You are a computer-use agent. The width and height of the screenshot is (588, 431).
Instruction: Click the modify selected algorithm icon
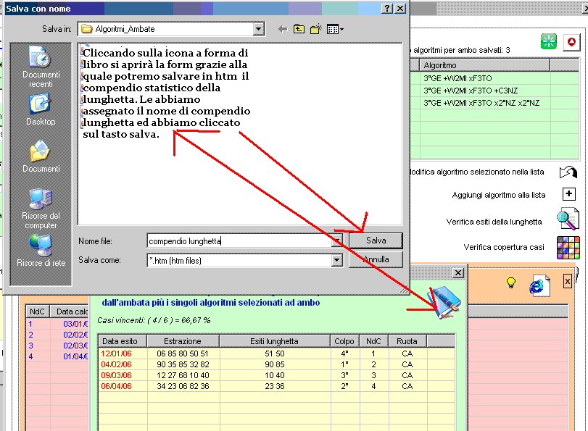tap(568, 172)
